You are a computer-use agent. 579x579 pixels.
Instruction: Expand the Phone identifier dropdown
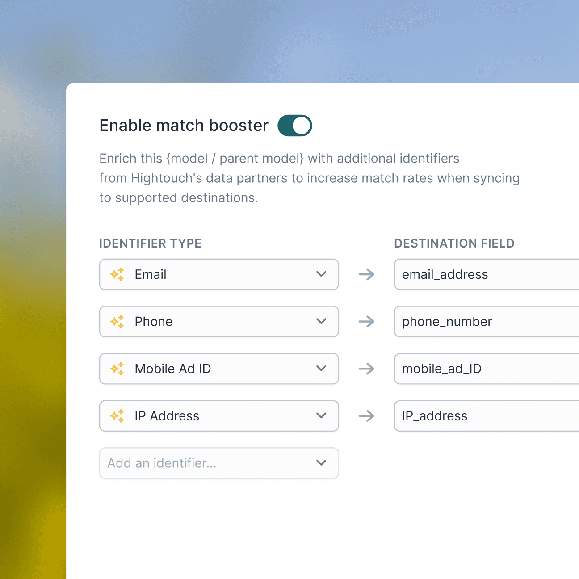coord(321,322)
